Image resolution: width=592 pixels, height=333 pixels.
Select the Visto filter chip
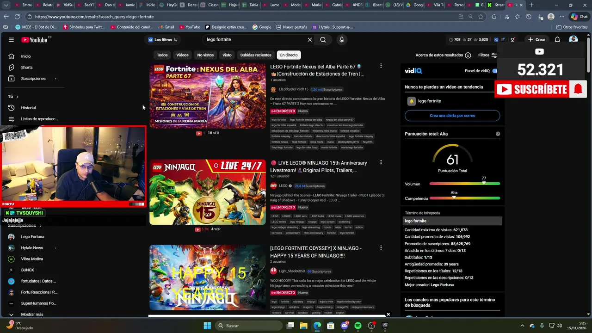point(227,55)
